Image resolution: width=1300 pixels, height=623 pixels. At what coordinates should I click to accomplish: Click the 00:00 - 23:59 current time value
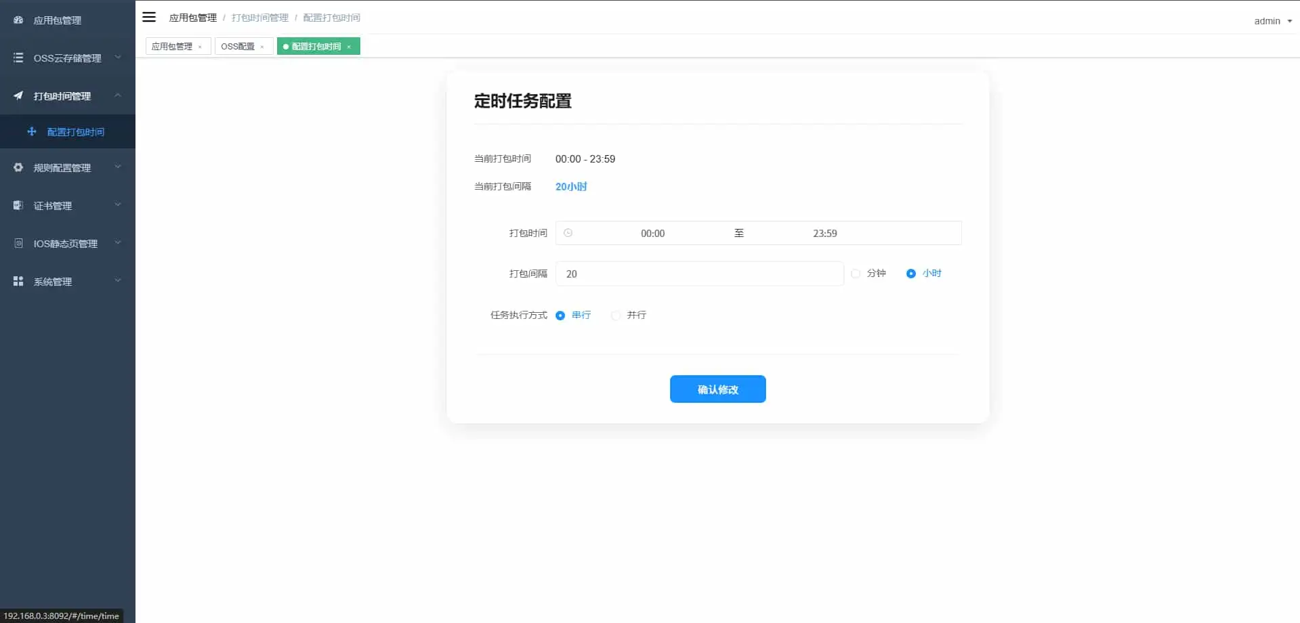[585, 159]
